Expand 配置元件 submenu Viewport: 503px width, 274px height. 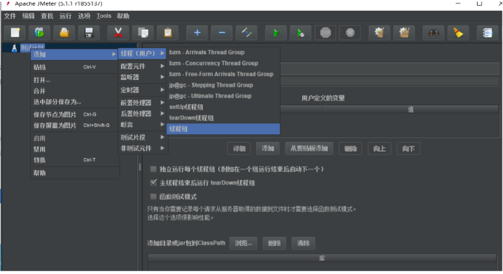[x=142, y=66]
